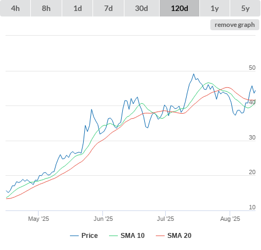Image resolution: width=261 pixels, height=250 pixels.
Task: Click the red SMA 20 legend marker
Action: 160,236
